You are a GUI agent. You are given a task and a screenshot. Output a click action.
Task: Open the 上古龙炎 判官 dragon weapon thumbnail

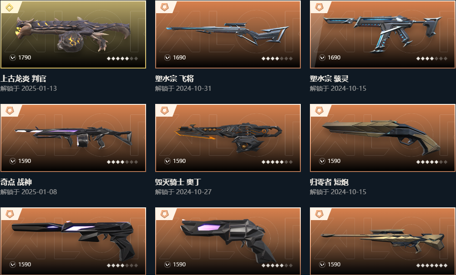73,34
